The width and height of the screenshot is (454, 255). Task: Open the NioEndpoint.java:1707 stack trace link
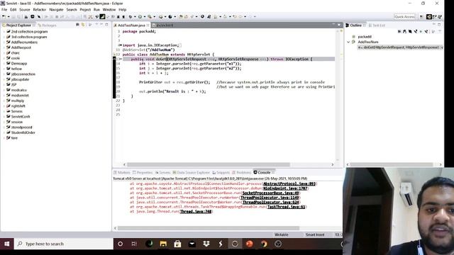[285, 188]
